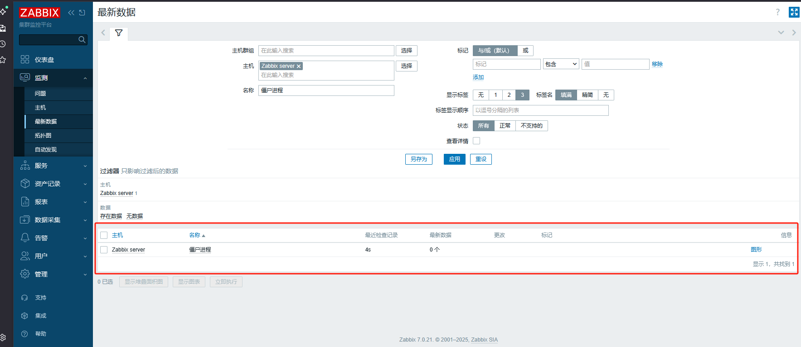Set 显示标签 to 无
Image resolution: width=801 pixels, height=347 pixels.
pyautogui.click(x=481, y=95)
